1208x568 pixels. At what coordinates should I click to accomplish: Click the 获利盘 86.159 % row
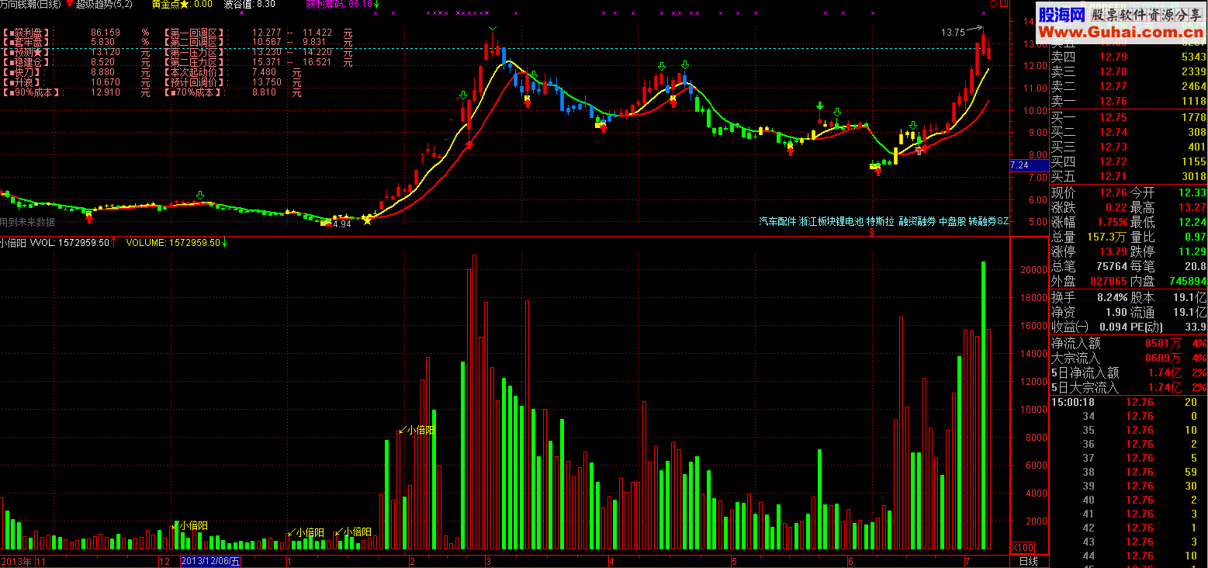pyautogui.click(x=76, y=33)
